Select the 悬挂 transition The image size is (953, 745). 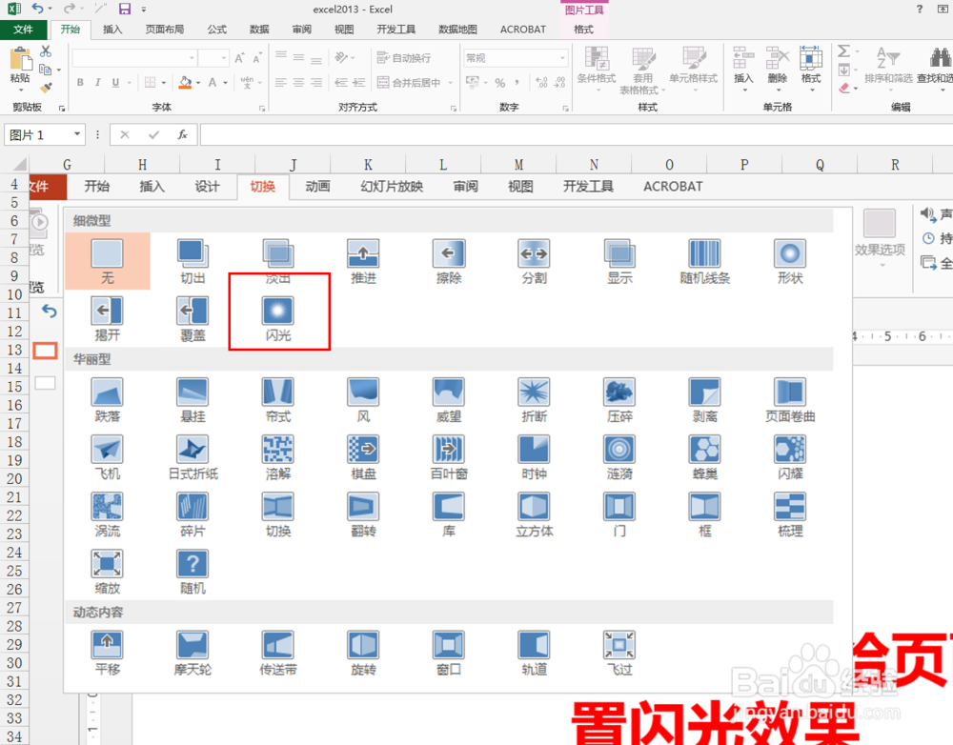[x=193, y=400]
